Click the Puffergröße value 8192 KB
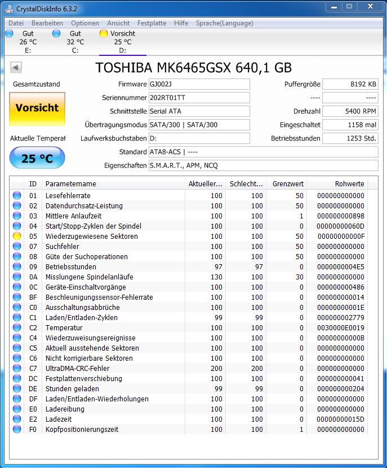387x468 pixels. 350,84
